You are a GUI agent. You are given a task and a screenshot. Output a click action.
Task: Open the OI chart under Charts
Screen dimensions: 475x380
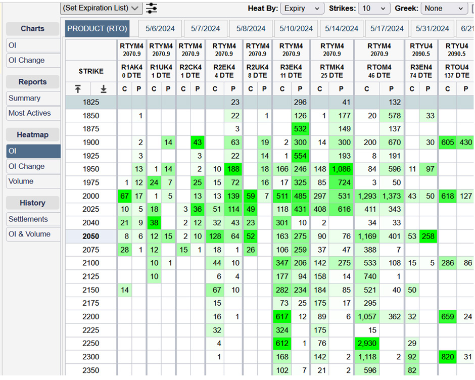point(13,45)
